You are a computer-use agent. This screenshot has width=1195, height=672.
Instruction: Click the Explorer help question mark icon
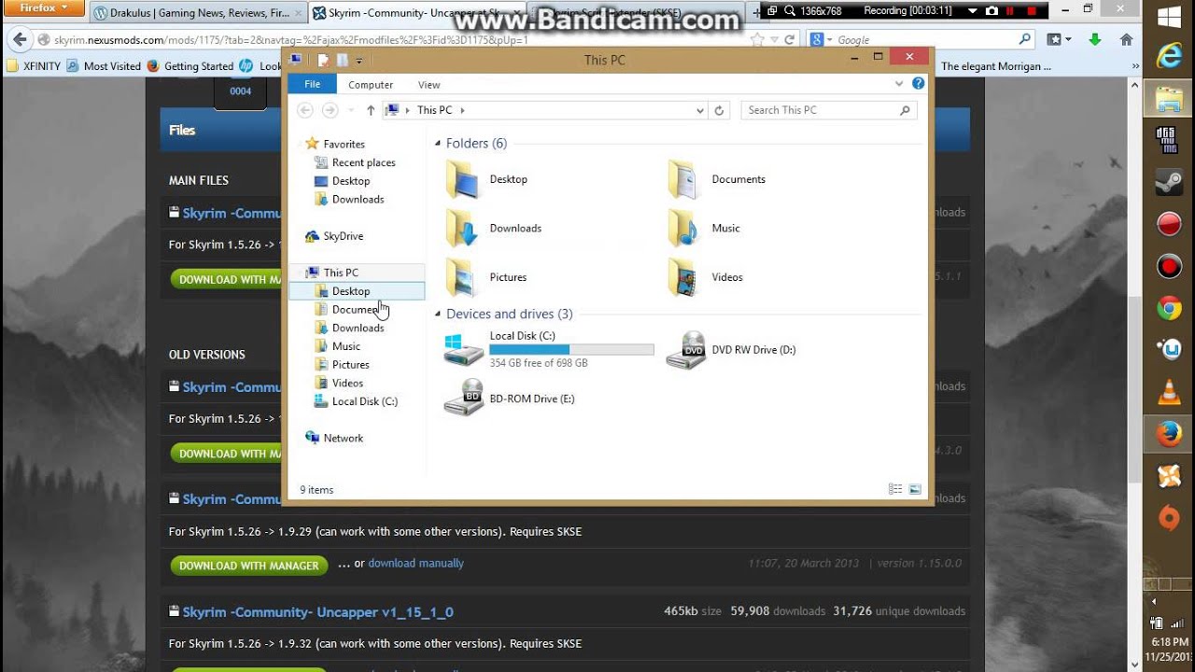pos(918,84)
